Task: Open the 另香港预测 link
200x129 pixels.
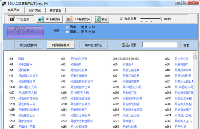Action: [x=25, y=121]
